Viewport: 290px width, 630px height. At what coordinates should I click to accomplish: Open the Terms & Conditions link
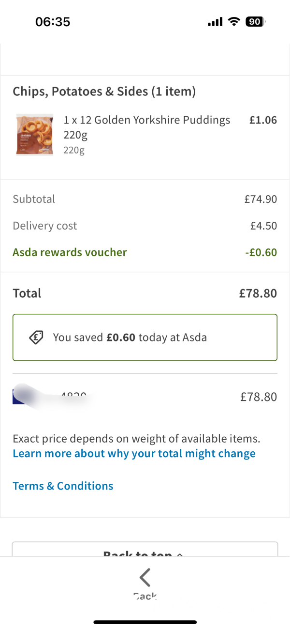[x=63, y=486]
